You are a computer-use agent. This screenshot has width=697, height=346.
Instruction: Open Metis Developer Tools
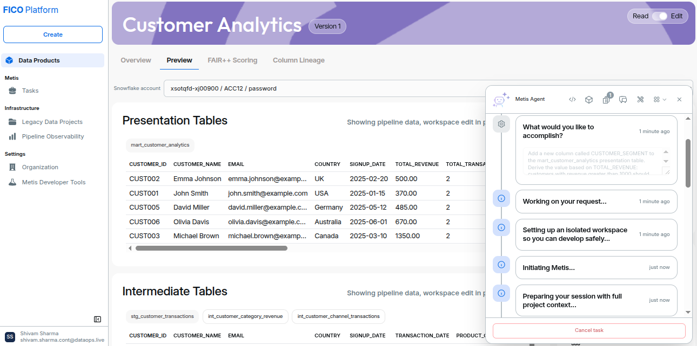click(52, 182)
